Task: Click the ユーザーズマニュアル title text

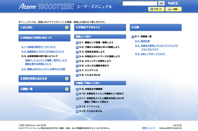Action: pos(94,7)
